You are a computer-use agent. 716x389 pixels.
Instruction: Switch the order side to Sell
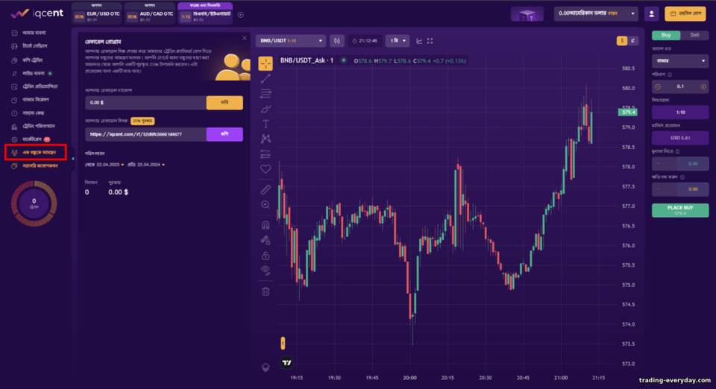point(694,35)
